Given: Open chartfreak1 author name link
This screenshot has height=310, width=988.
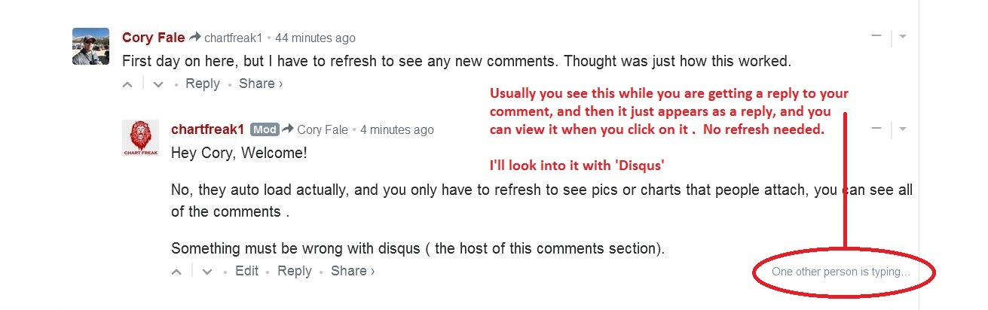Looking at the screenshot, I should point(207,129).
